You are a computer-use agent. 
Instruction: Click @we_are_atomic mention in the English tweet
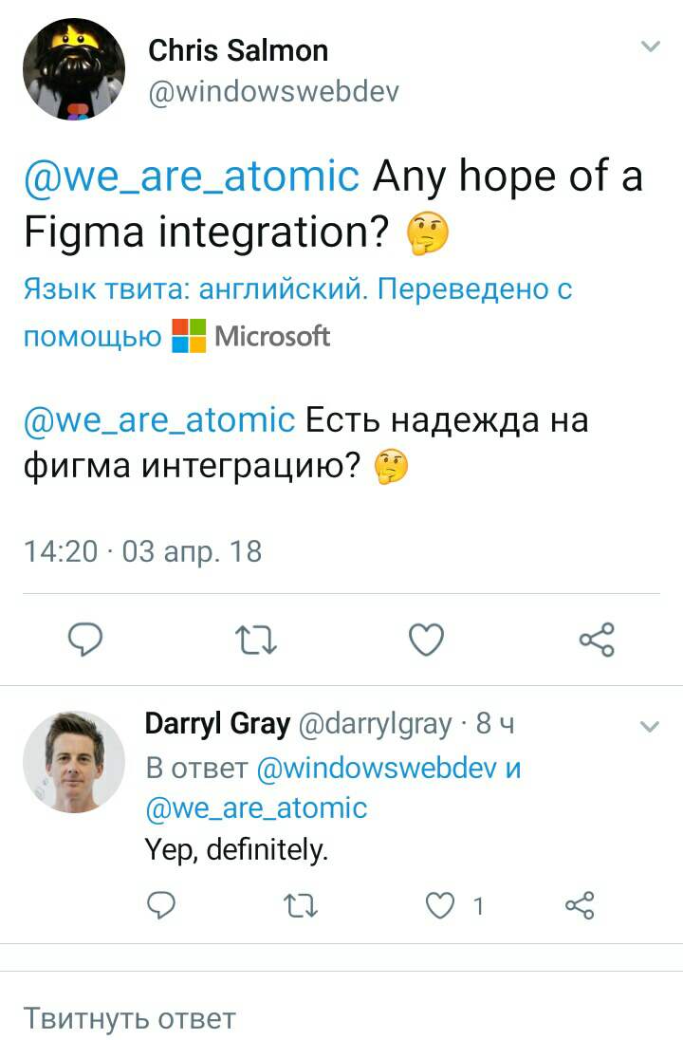191,176
